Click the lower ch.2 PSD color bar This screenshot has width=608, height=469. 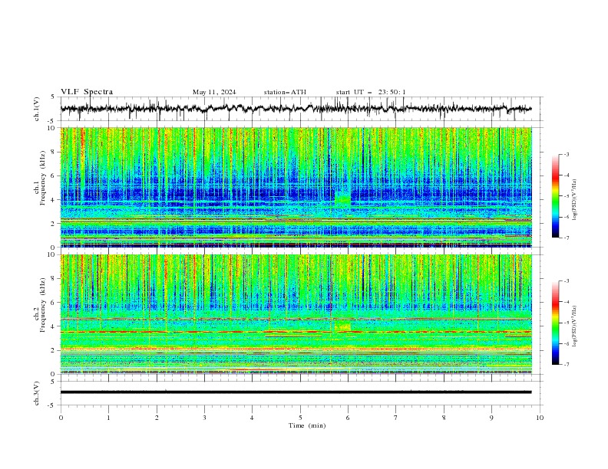(x=555, y=323)
